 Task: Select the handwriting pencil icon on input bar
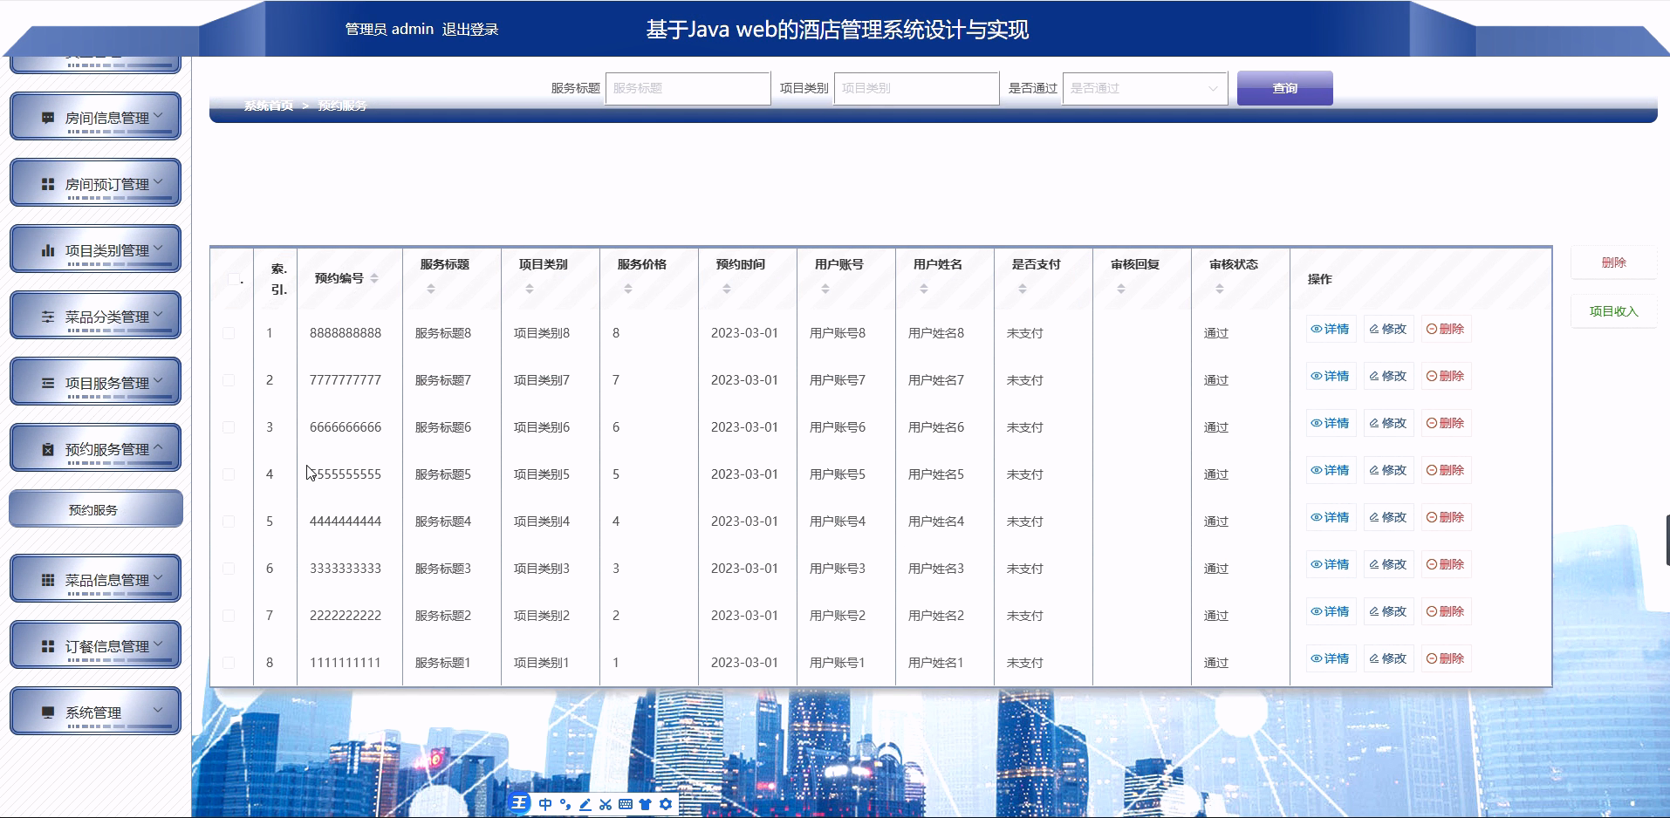585,804
